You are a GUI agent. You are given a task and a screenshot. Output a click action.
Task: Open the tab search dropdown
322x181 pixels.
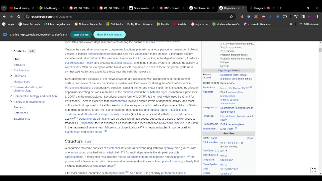click(x=4, y=8)
